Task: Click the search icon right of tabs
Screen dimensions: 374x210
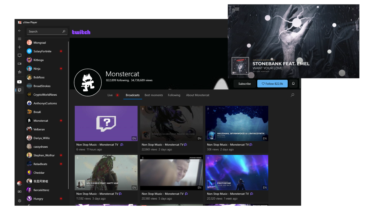Action: 292,95
